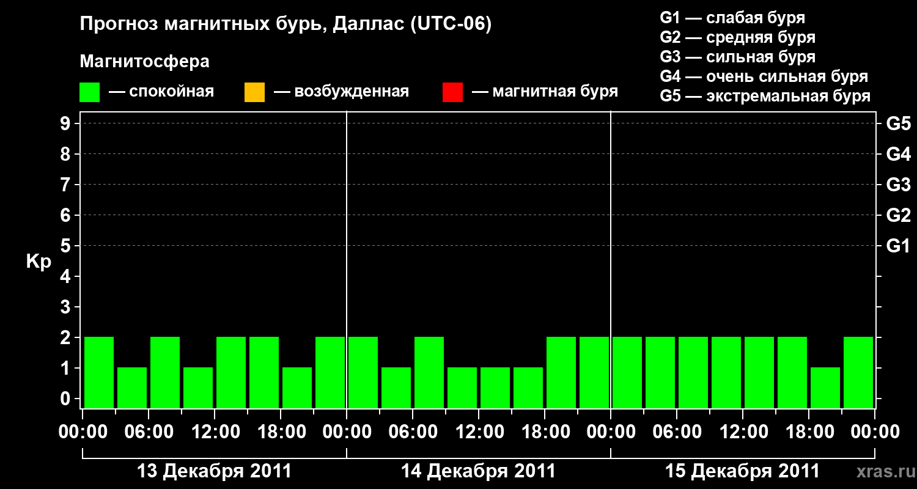Click the 13 Декабря bar starting at 03:00
Image resolution: width=917 pixels, height=489 pixels.
[x=132, y=388]
